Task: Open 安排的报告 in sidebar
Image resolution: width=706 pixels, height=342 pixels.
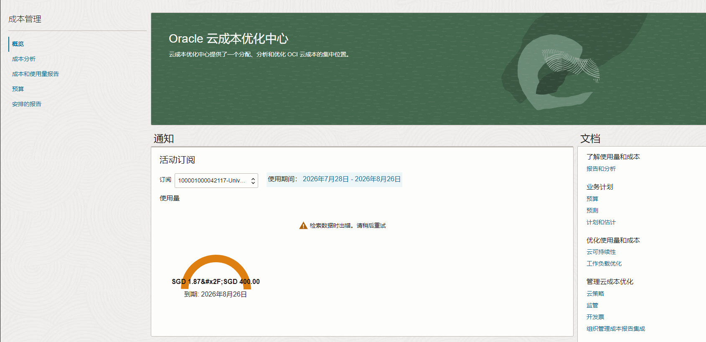Action: tap(27, 104)
